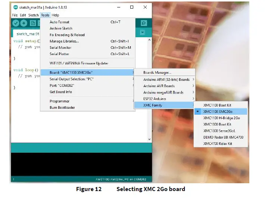Screen dimensions: 265x200
Task: Select the XMC1100 XMC2Go radio option
Action: point(221,112)
